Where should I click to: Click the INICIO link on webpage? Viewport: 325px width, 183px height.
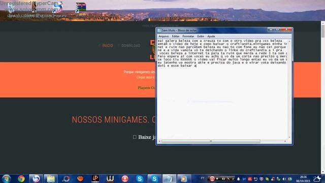click(x=108, y=45)
